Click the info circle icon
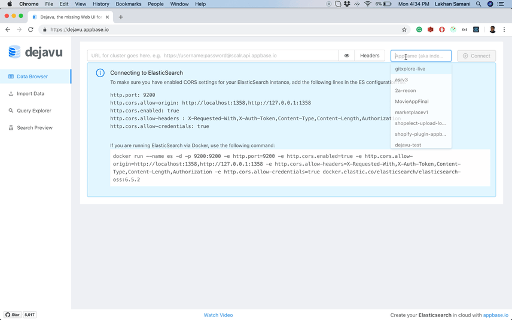512x320 pixels. (100, 73)
